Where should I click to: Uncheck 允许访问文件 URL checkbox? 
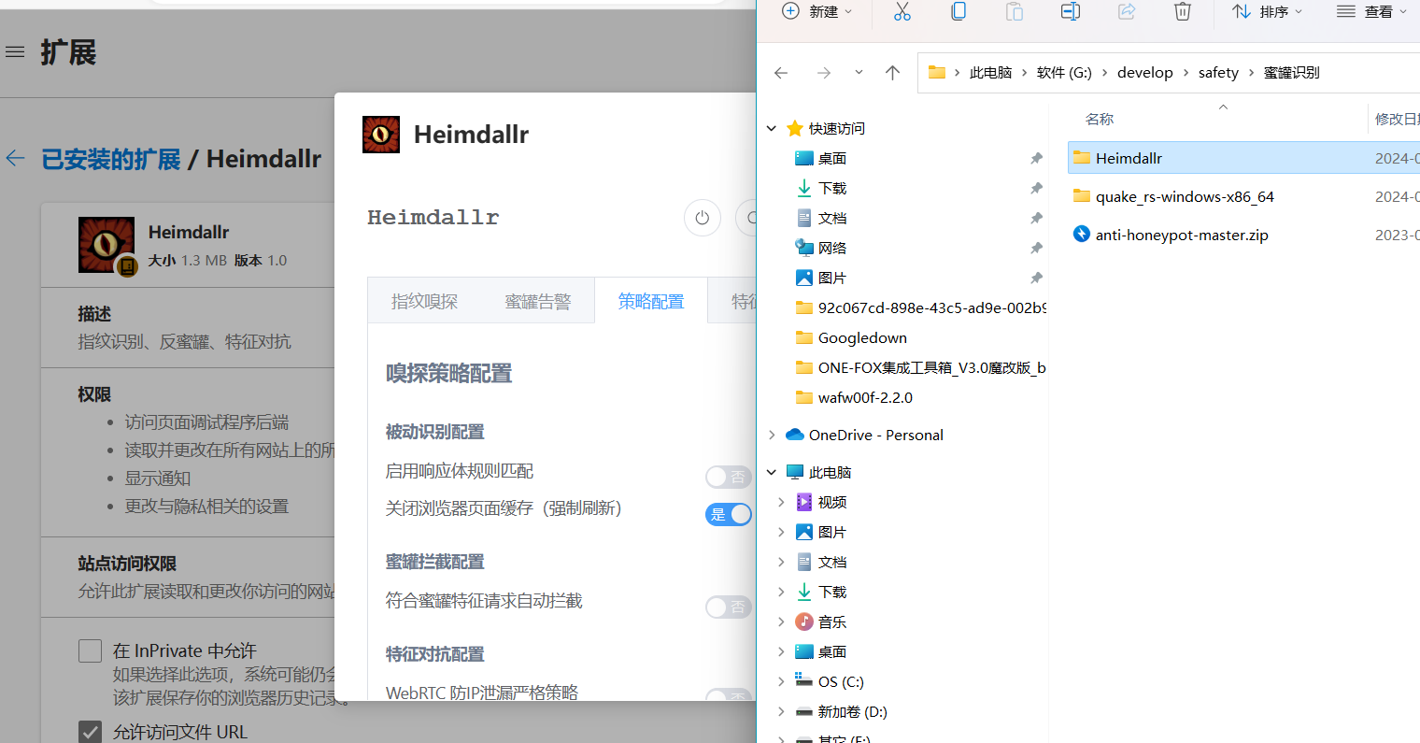click(90, 732)
